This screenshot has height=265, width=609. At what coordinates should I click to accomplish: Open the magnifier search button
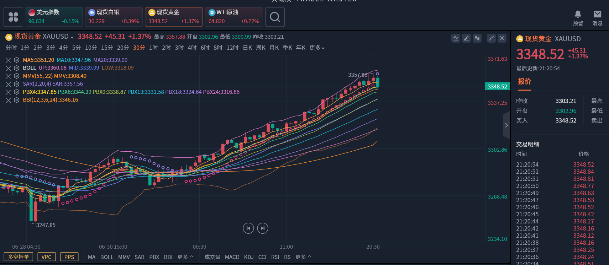point(275,17)
